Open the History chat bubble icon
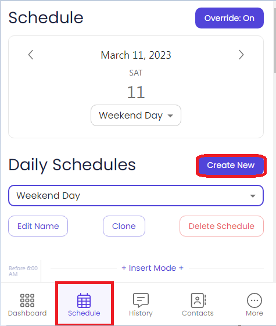This screenshot has width=276, height=326. [x=141, y=300]
